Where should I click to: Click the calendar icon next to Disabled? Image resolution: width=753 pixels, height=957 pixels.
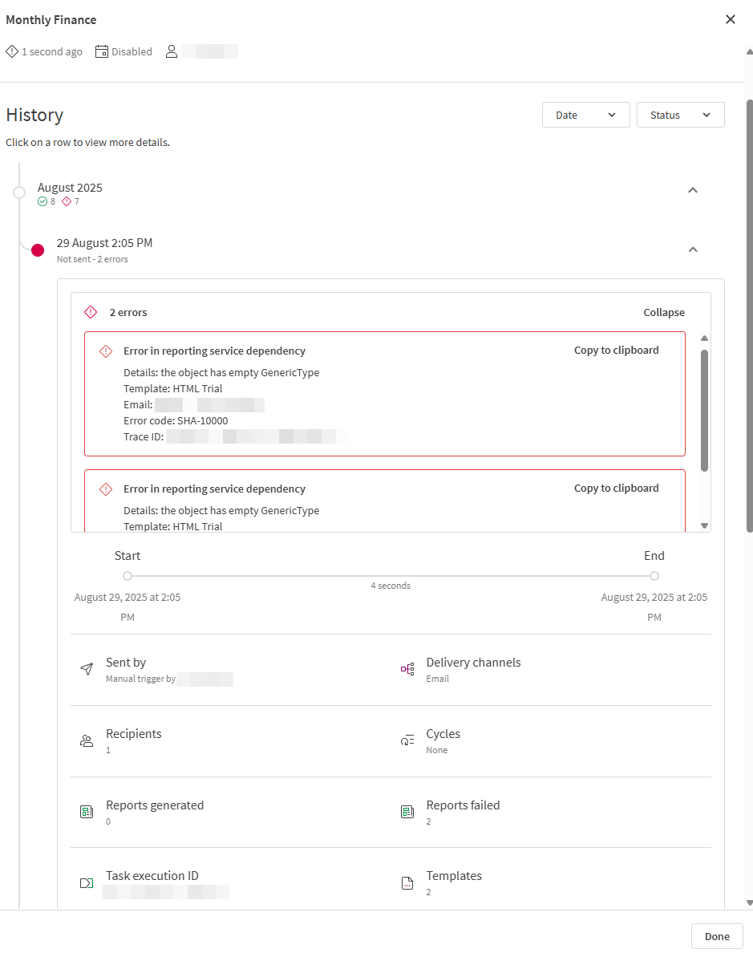point(101,51)
